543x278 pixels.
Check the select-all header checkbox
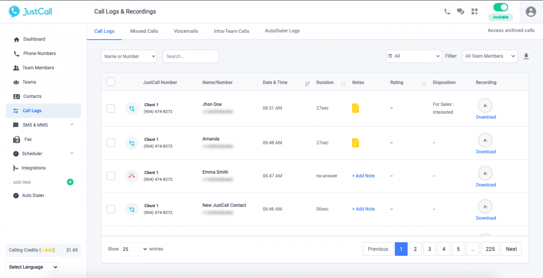[111, 82]
